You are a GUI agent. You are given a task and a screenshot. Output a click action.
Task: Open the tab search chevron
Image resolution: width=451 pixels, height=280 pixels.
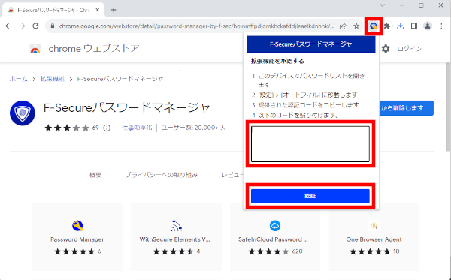coord(383,5)
